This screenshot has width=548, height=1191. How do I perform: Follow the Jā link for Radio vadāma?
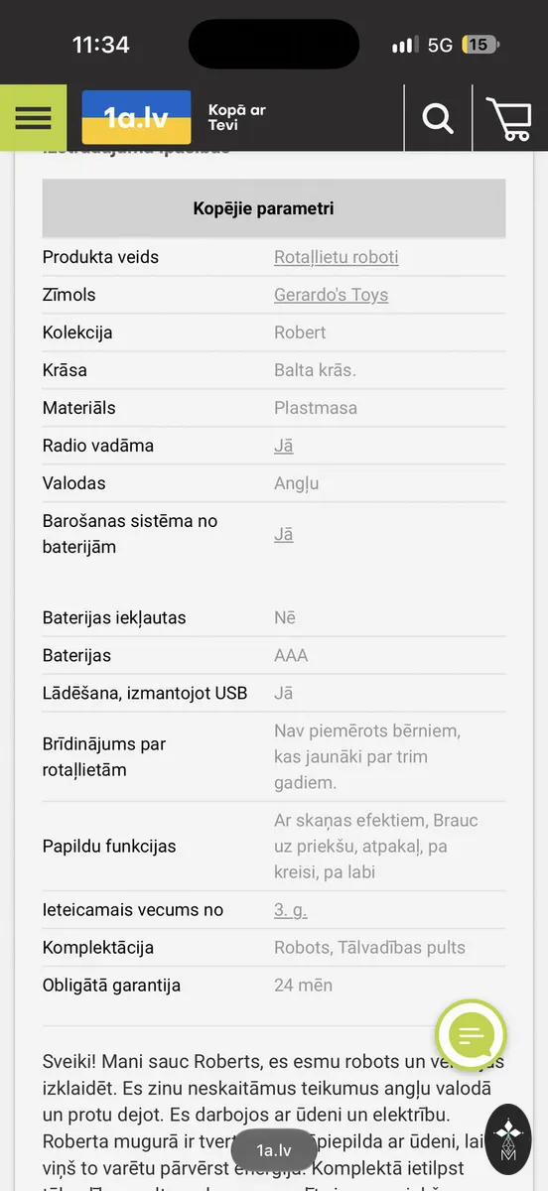click(284, 446)
